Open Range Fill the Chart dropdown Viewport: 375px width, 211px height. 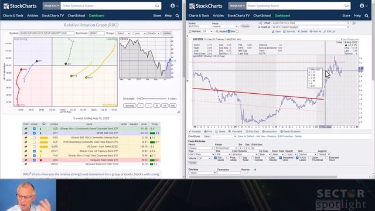(x=226, y=148)
